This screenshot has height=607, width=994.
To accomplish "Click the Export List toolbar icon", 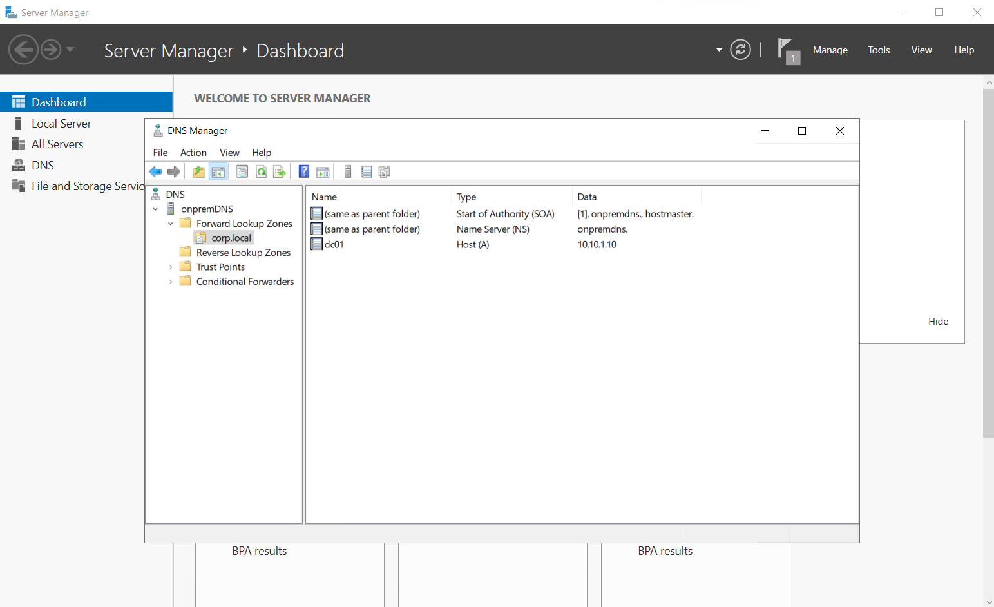I will coord(279,171).
